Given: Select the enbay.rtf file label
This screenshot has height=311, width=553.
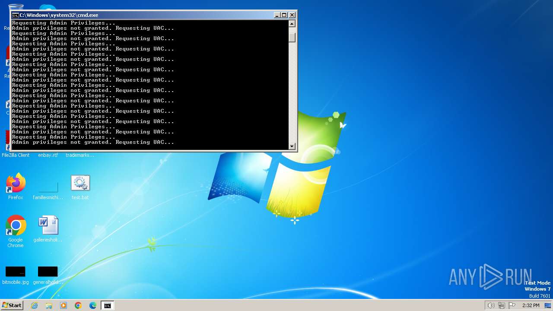Looking at the screenshot, I should [x=48, y=155].
